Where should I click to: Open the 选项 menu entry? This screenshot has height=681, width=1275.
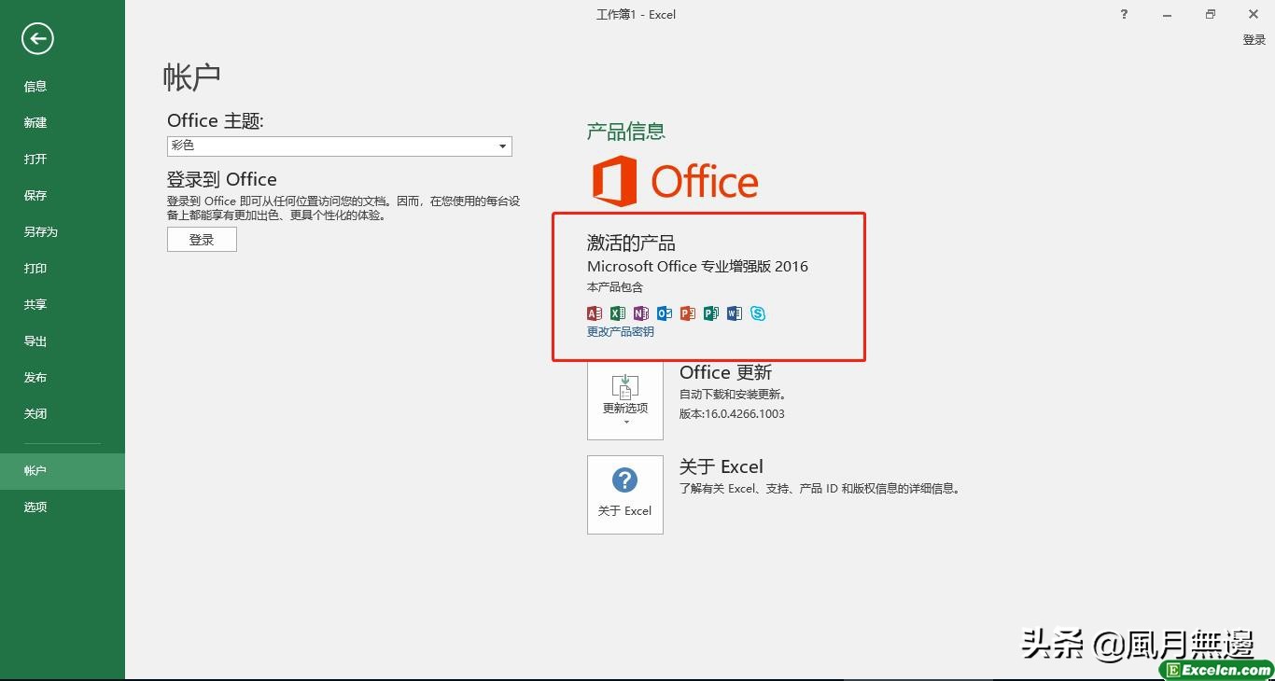pyautogui.click(x=35, y=507)
